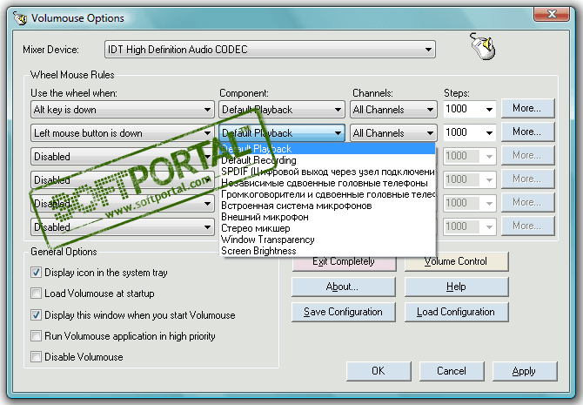This screenshot has width=583, height=405.
Task: Select Default Recording in the dropdown list
Action: pyautogui.click(x=327, y=160)
